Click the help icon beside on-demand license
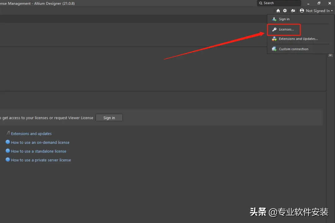335x223 pixels. pos(8,142)
